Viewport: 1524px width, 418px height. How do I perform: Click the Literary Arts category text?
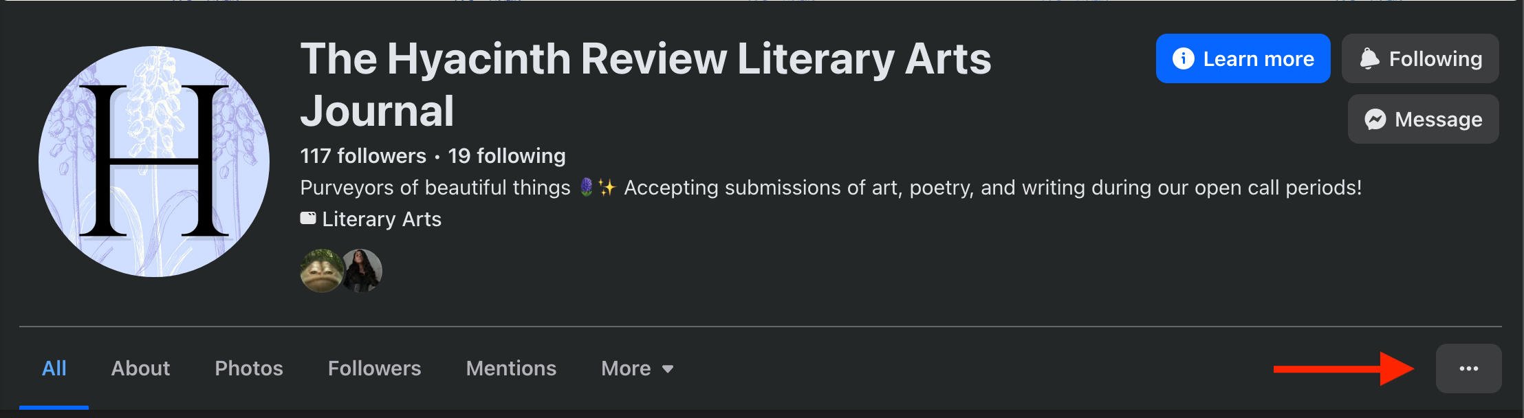point(382,219)
